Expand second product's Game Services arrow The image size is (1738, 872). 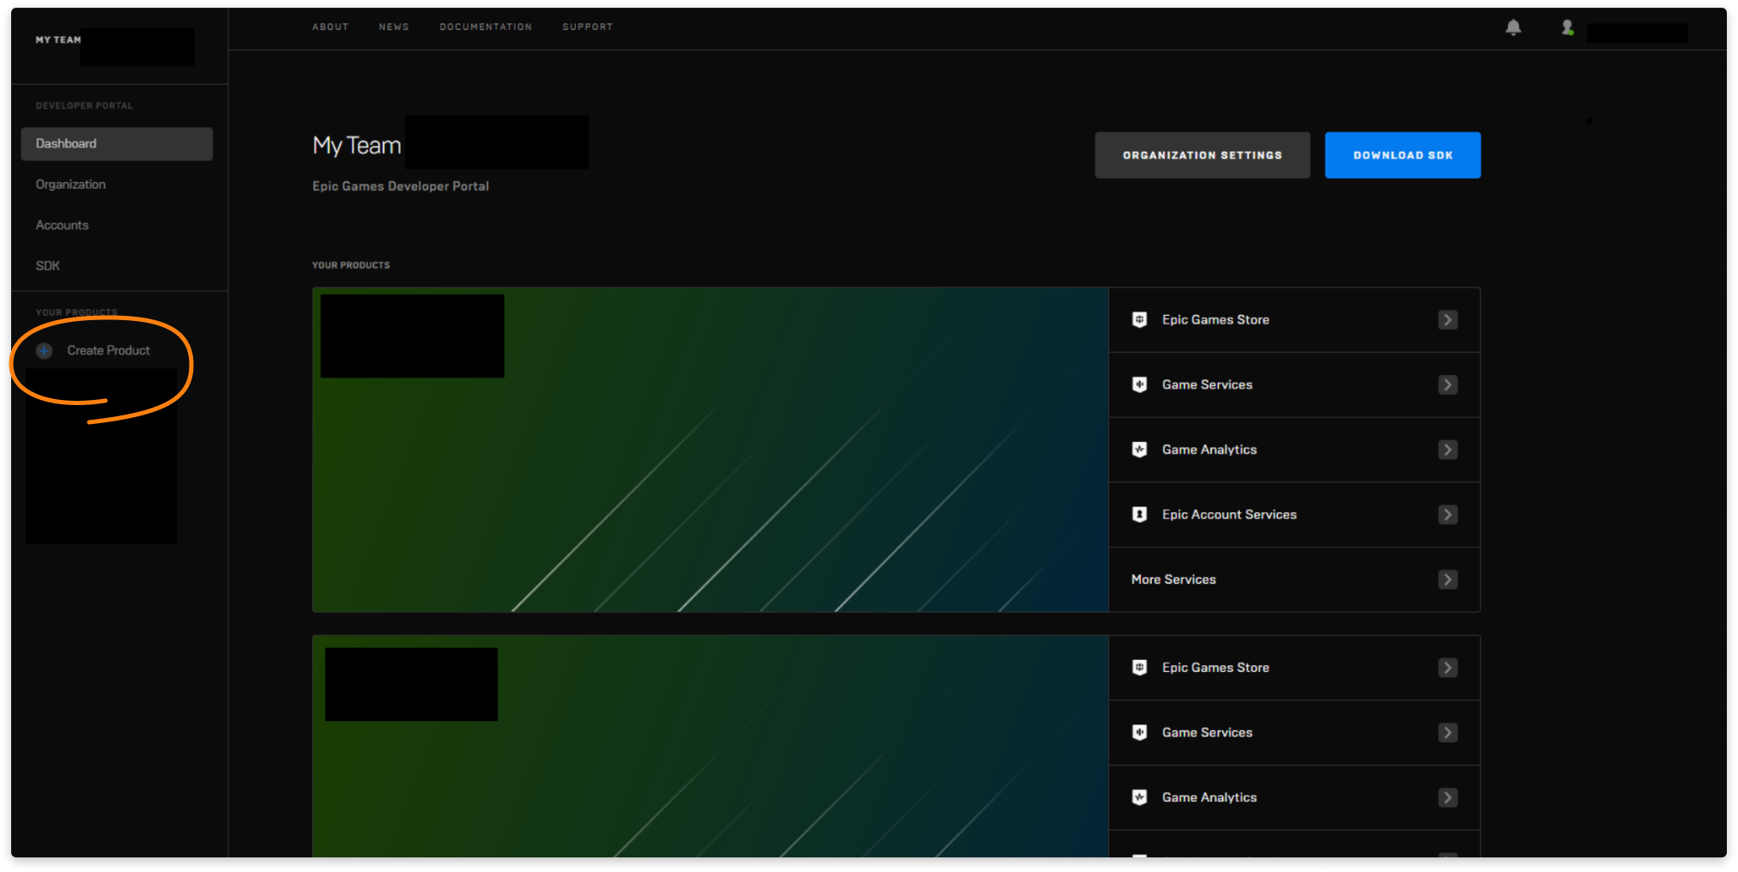[x=1447, y=733]
